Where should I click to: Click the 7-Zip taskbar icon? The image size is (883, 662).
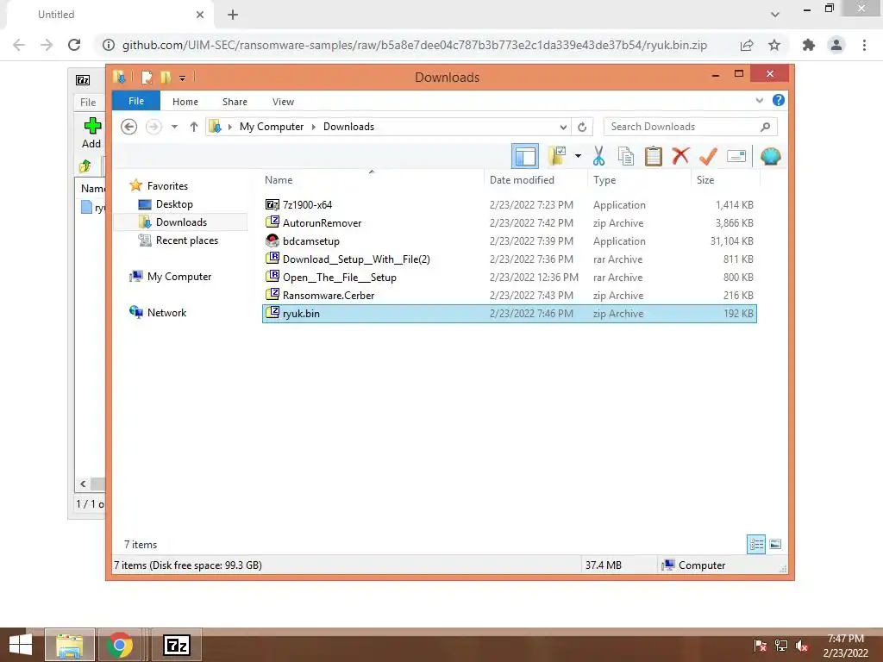point(176,645)
